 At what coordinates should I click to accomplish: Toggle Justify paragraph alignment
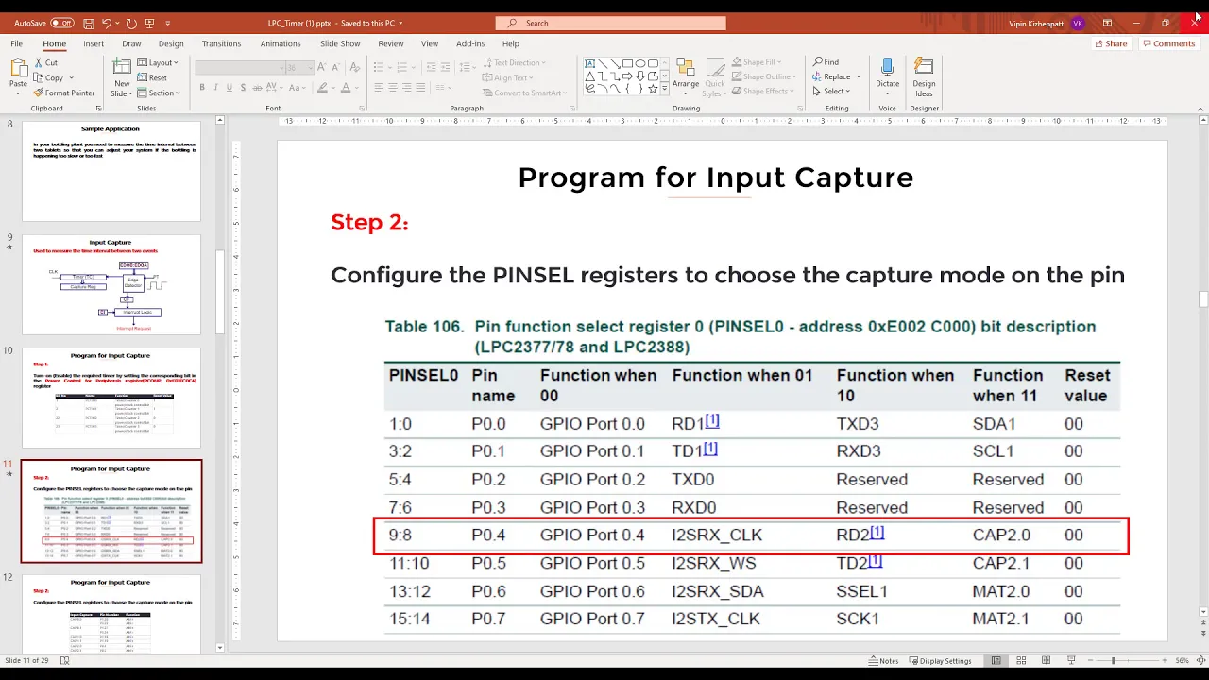pyautogui.click(x=421, y=88)
